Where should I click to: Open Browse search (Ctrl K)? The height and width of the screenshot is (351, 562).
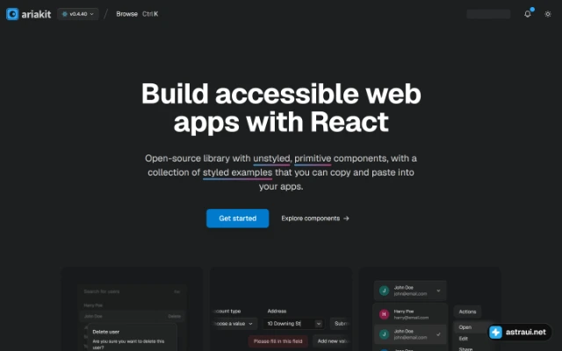coord(137,14)
